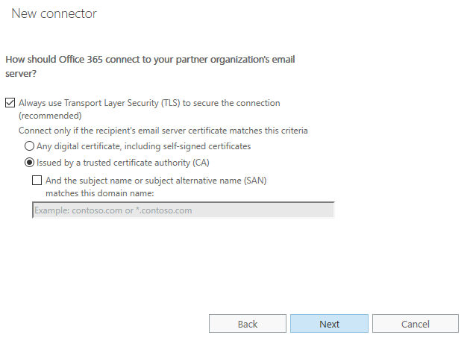Choose the Issued by trusted CA radio button
This screenshot has width=470, height=338.
[30, 163]
